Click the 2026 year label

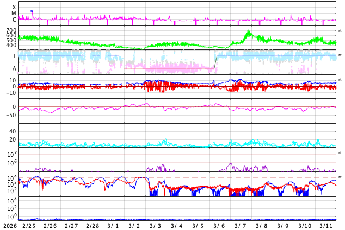pos(8,226)
